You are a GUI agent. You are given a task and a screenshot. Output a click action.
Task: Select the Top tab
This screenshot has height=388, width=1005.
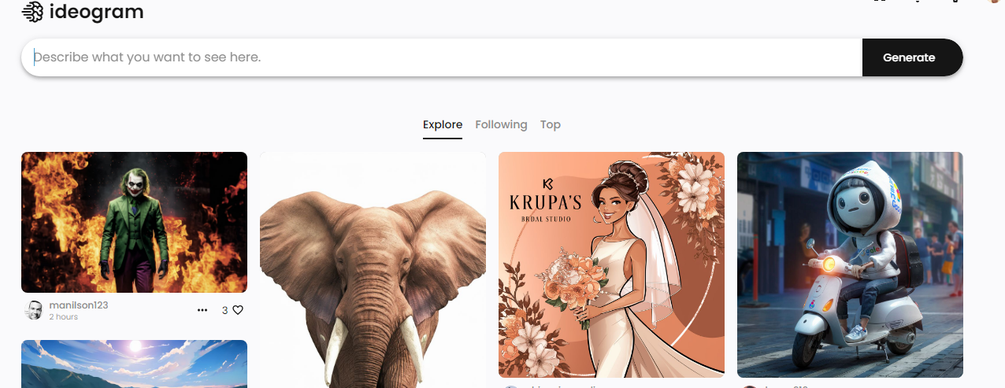click(551, 124)
